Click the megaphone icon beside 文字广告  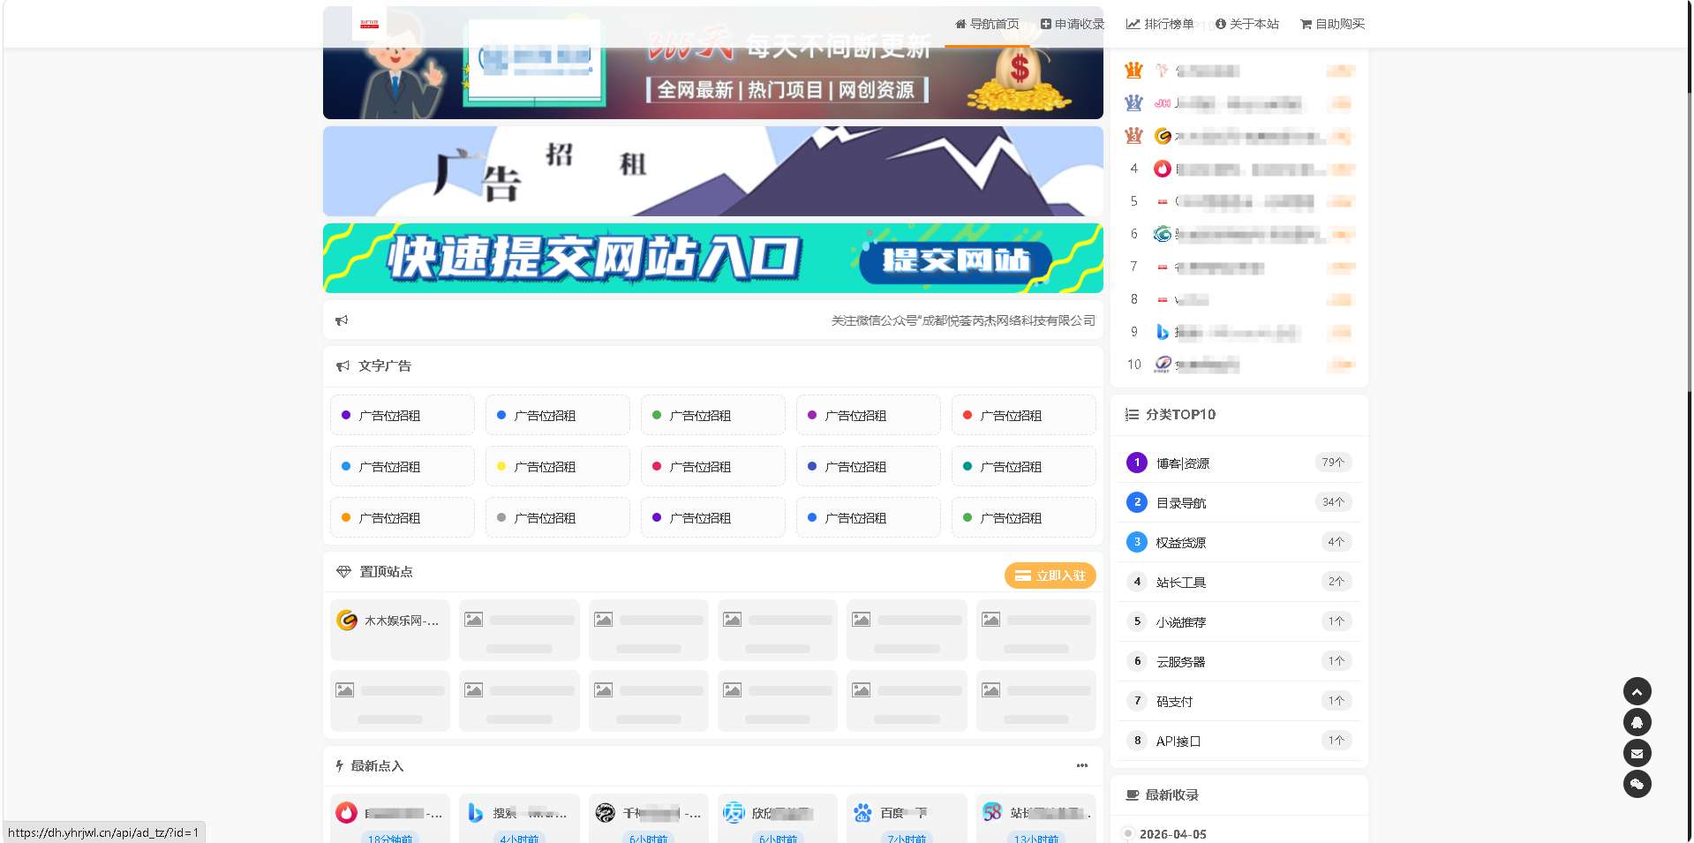343,365
